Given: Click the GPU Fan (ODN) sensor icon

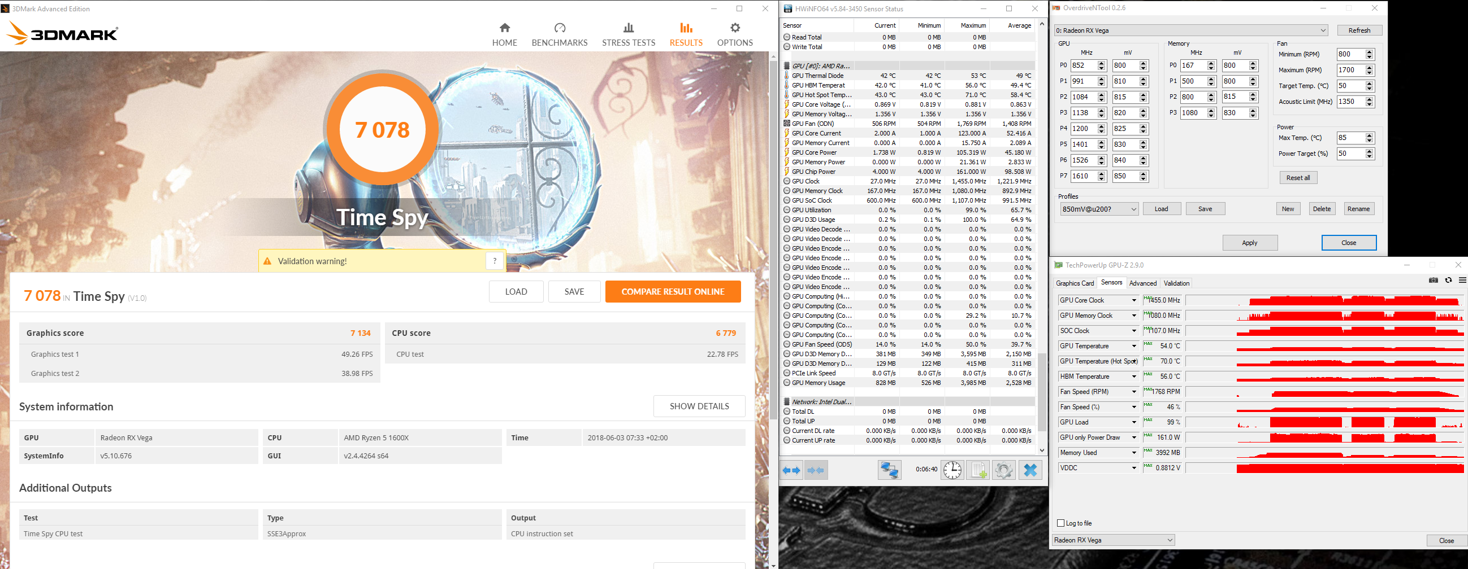Looking at the screenshot, I should click(786, 124).
